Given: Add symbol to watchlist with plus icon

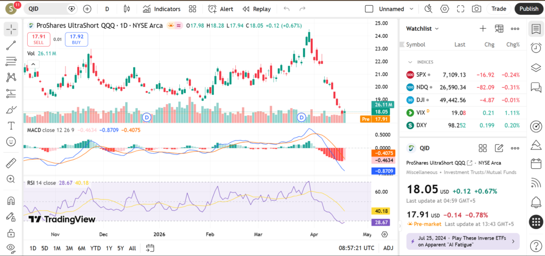Looking at the screenshot, I should [483, 29].
